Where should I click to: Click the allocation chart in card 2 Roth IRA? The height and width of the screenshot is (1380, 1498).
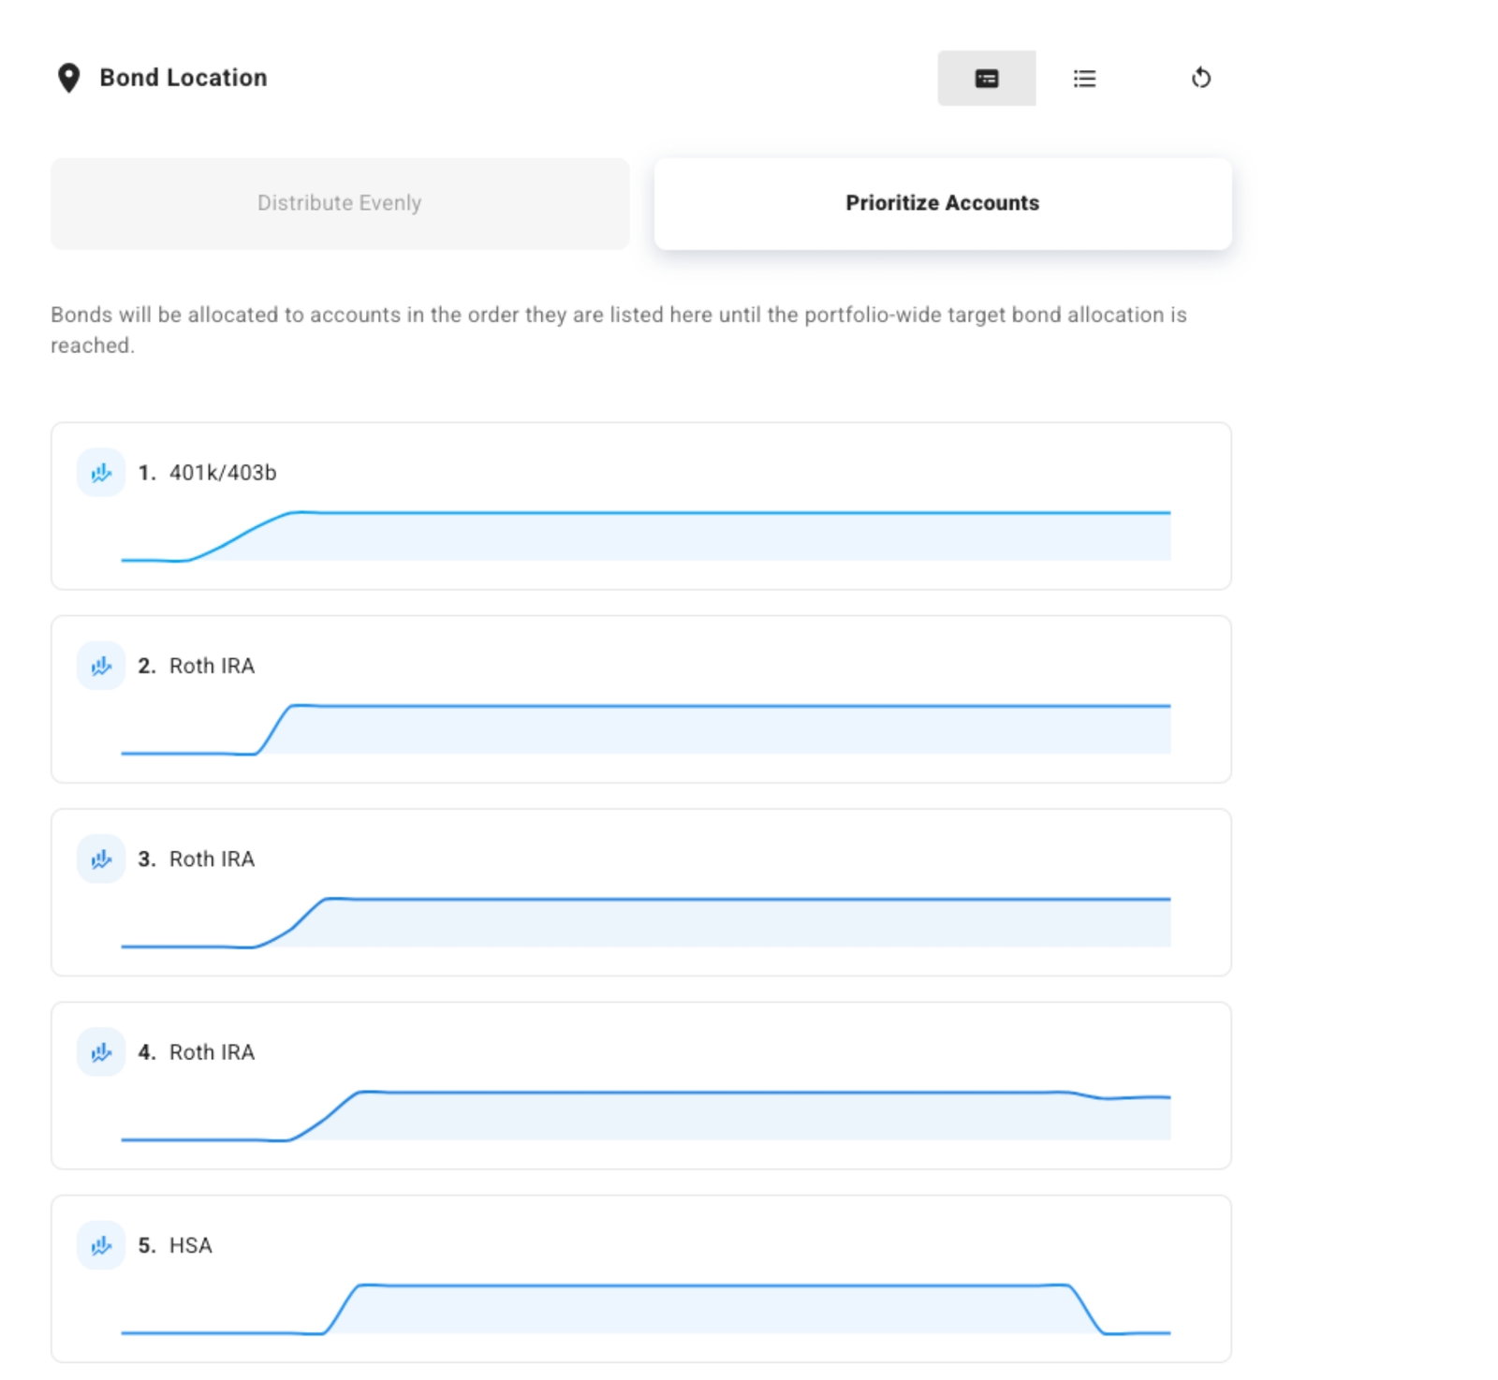point(646,729)
